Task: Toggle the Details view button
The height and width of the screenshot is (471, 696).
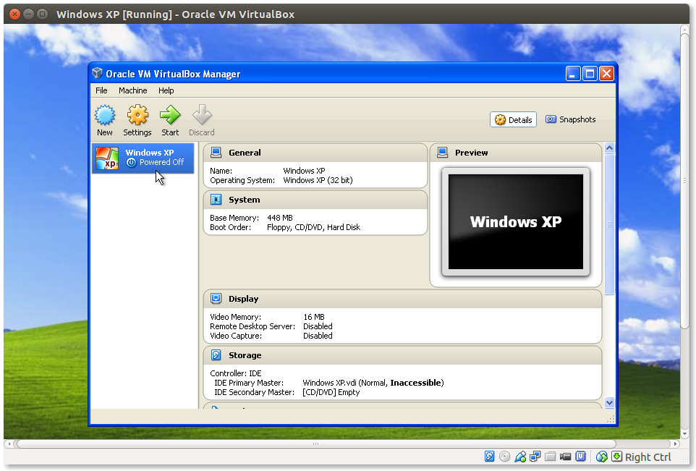Action: (513, 120)
